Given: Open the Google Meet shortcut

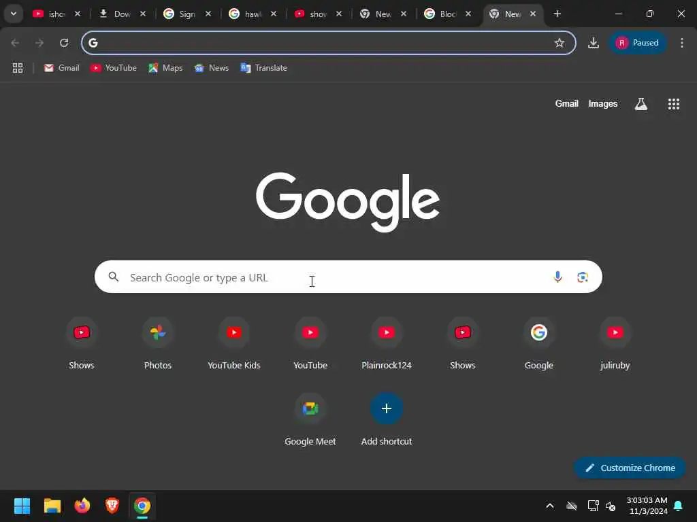Looking at the screenshot, I should point(310,420).
